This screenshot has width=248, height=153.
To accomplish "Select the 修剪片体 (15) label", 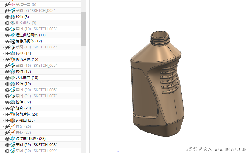I will [27, 59].
